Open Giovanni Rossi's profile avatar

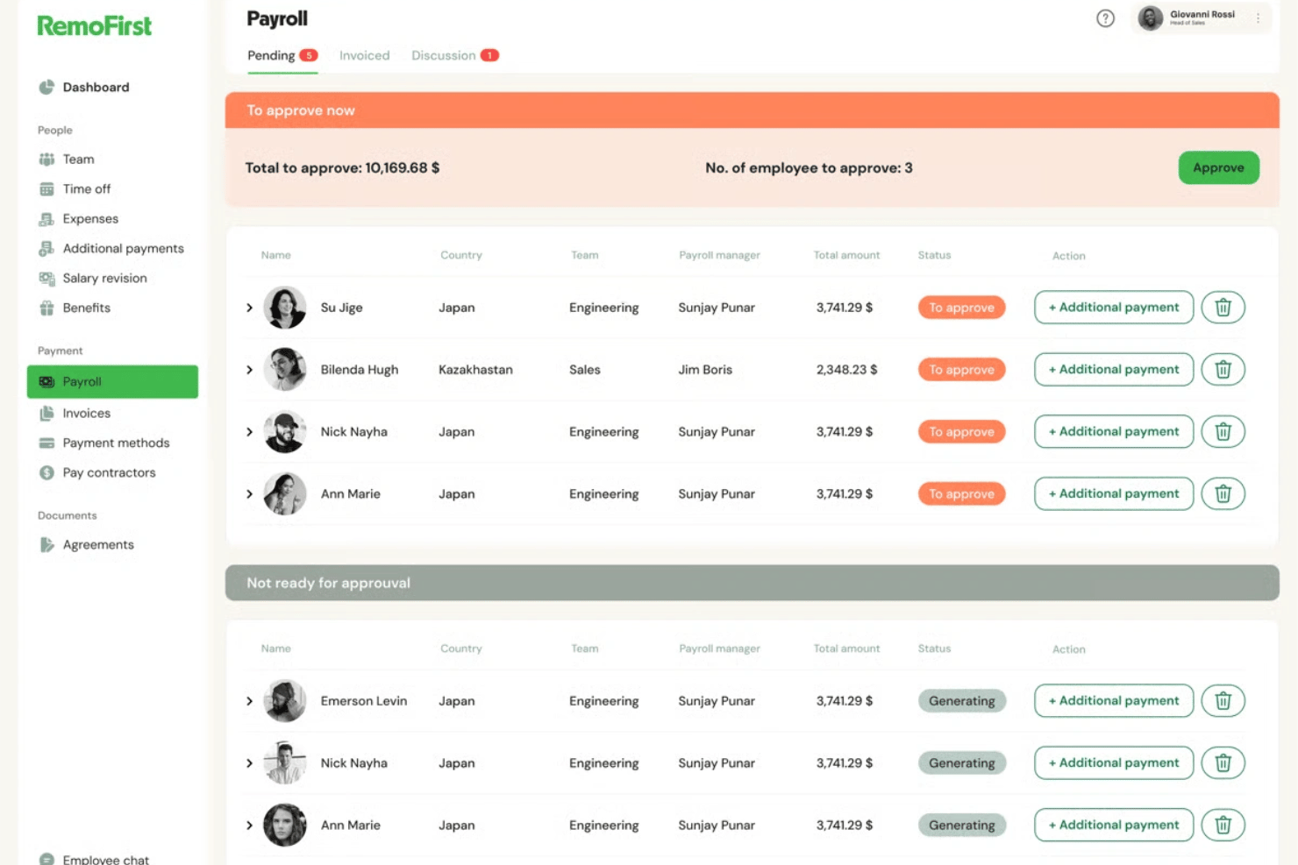click(x=1151, y=18)
